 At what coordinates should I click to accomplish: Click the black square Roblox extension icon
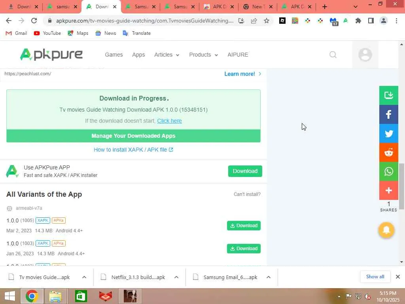[x=282, y=21]
